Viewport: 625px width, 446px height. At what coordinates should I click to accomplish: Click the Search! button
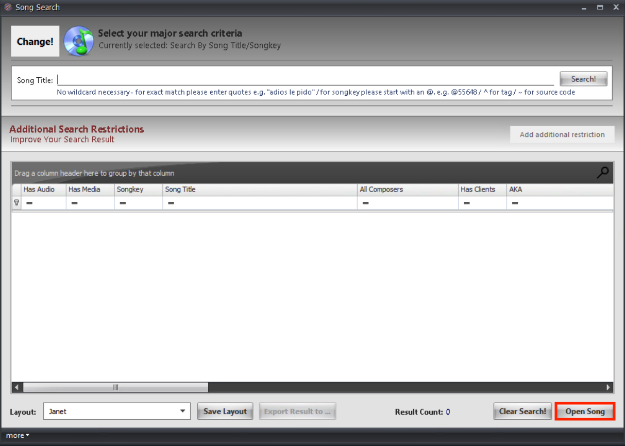[x=583, y=79]
